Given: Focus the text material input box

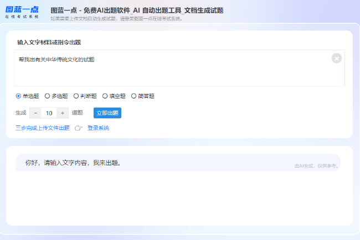Looking at the screenshot, I should point(179,68).
